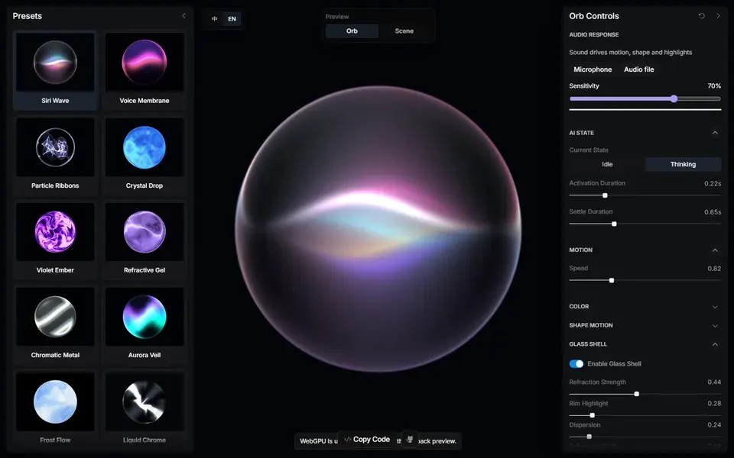Choose the Crystal Drop preset
Screen dimensions: 734x458
145,155
